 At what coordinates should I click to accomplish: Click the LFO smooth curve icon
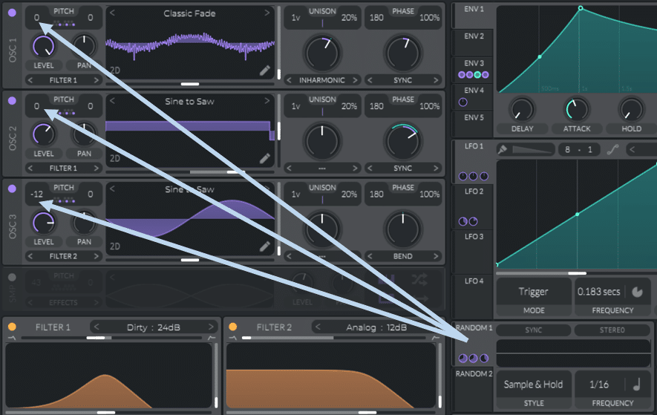[x=612, y=150]
